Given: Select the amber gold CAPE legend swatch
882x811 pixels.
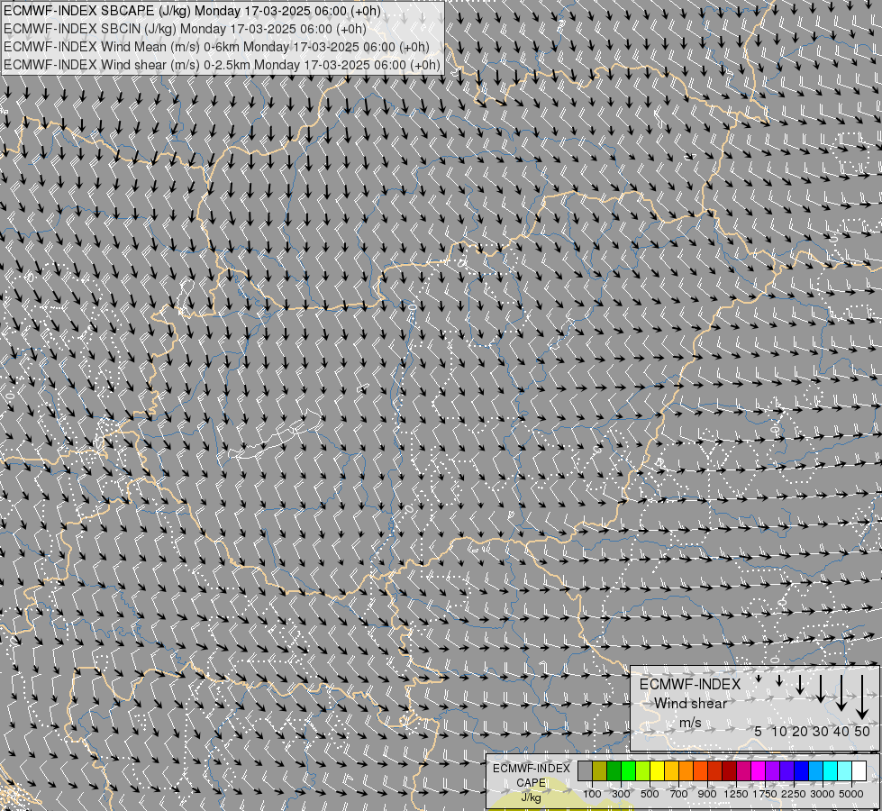Looking at the screenshot, I should pos(671,770).
